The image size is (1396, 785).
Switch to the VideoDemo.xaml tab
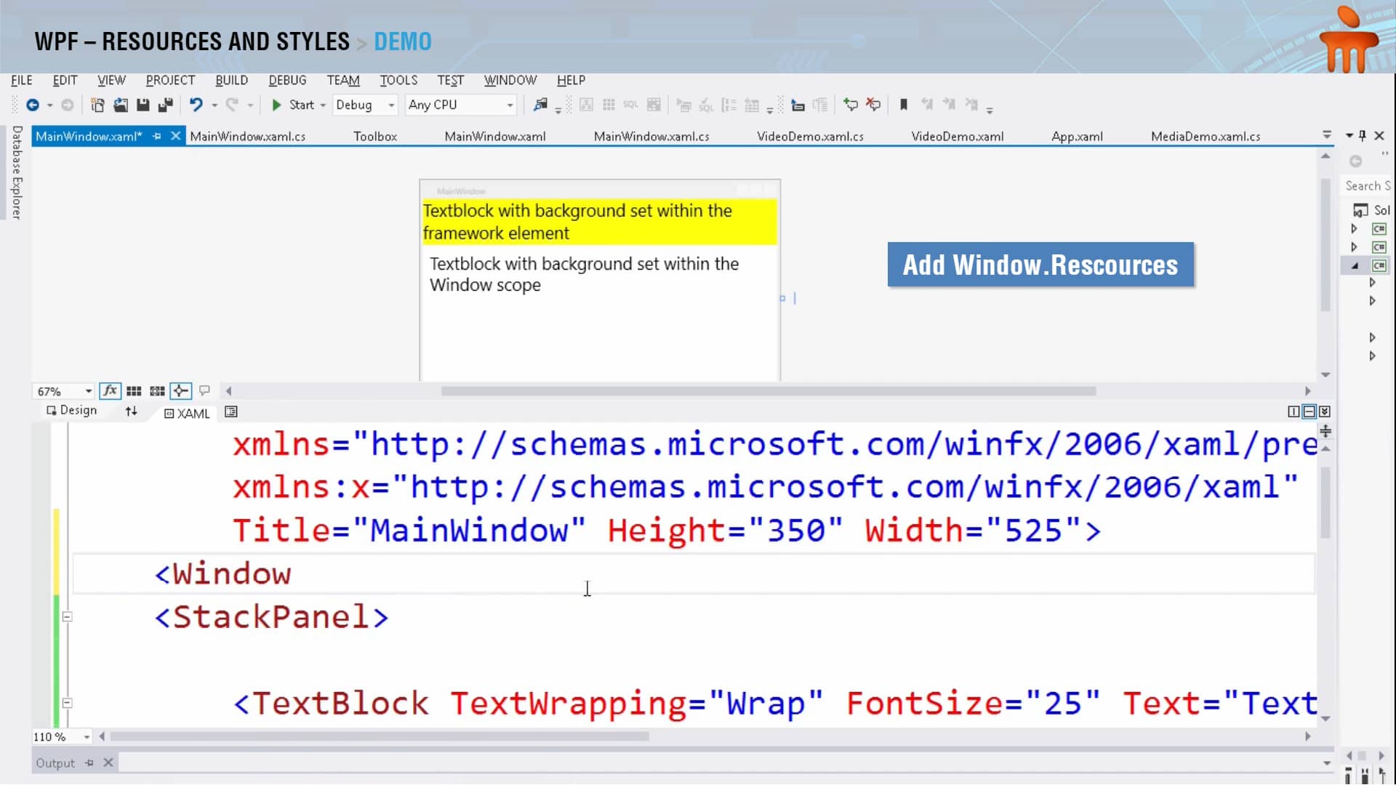click(x=957, y=136)
